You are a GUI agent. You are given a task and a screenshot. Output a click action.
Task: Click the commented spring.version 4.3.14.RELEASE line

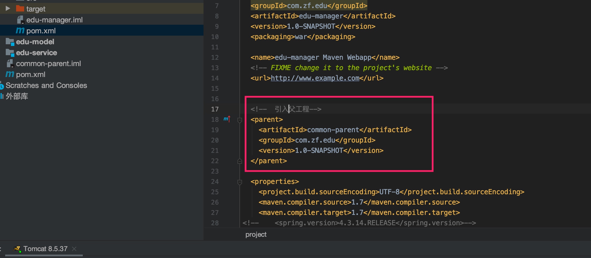pyautogui.click(x=359, y=223)
